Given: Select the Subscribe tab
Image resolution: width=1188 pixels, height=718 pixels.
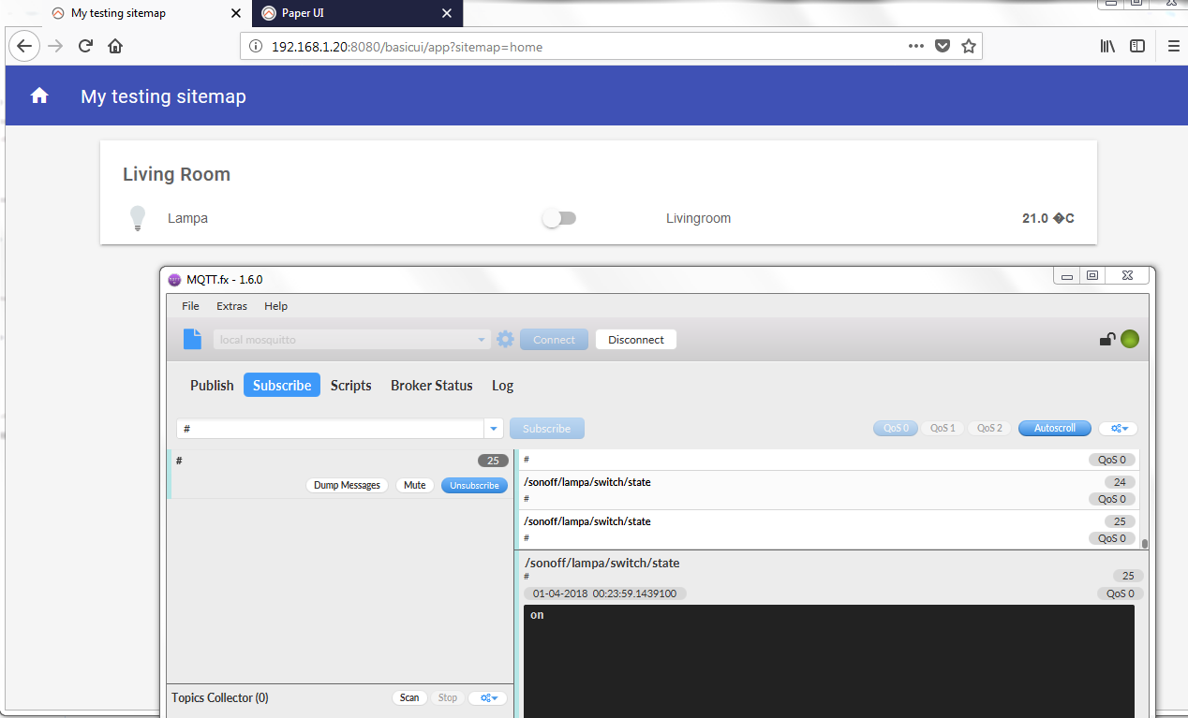Looking at the screenshot, I should tap(282, 386).
